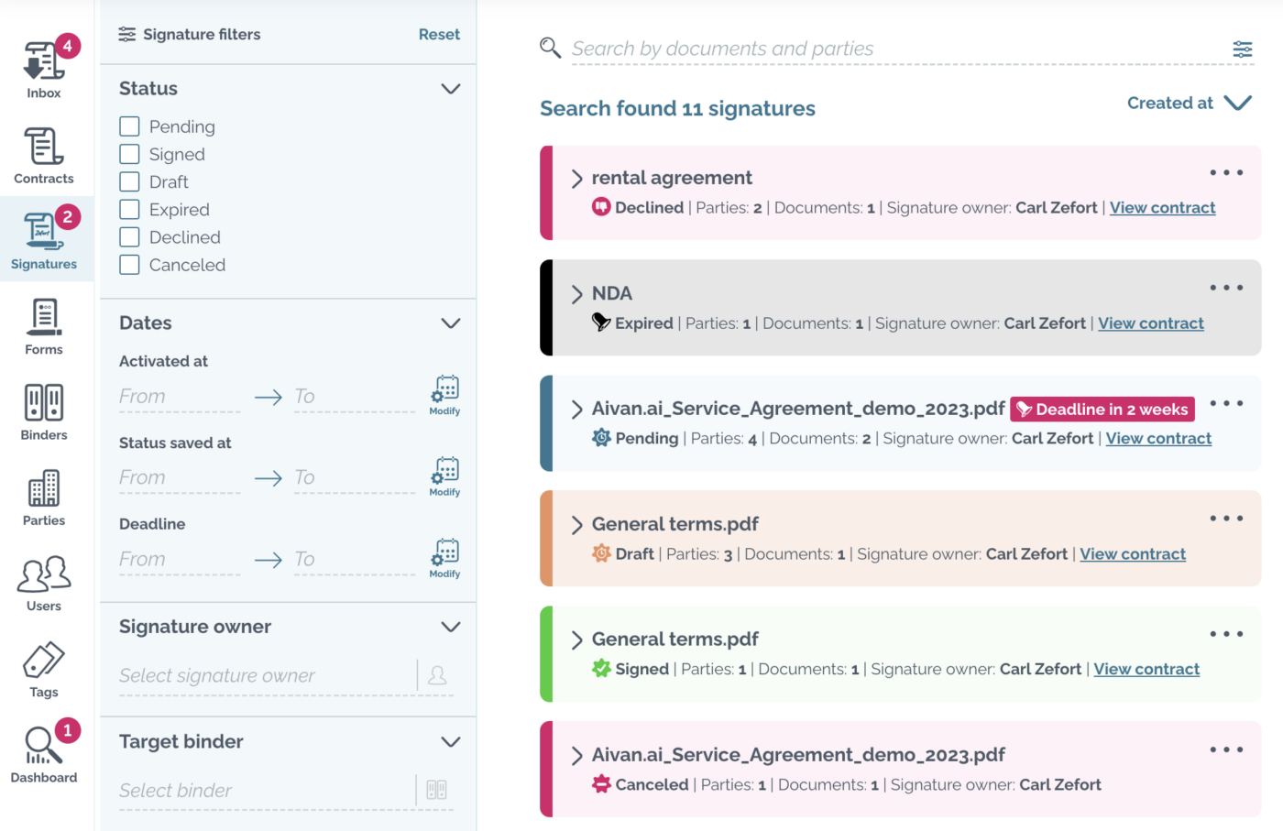Image resolution: width=1283 pixels, height=831 pixels.
Task: Navigate to the Forms menu item
Action: point(43,327)
